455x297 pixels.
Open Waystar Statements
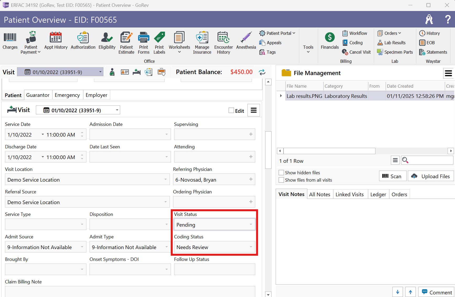[x=433, y=52]
